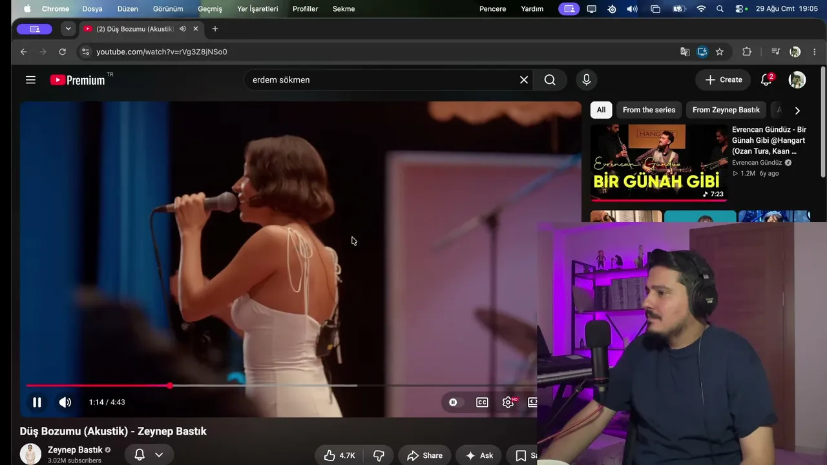Image resolution: width=827 pixels, height=465 pixels.
Task: Select the All filter chip
Action: 601,110
